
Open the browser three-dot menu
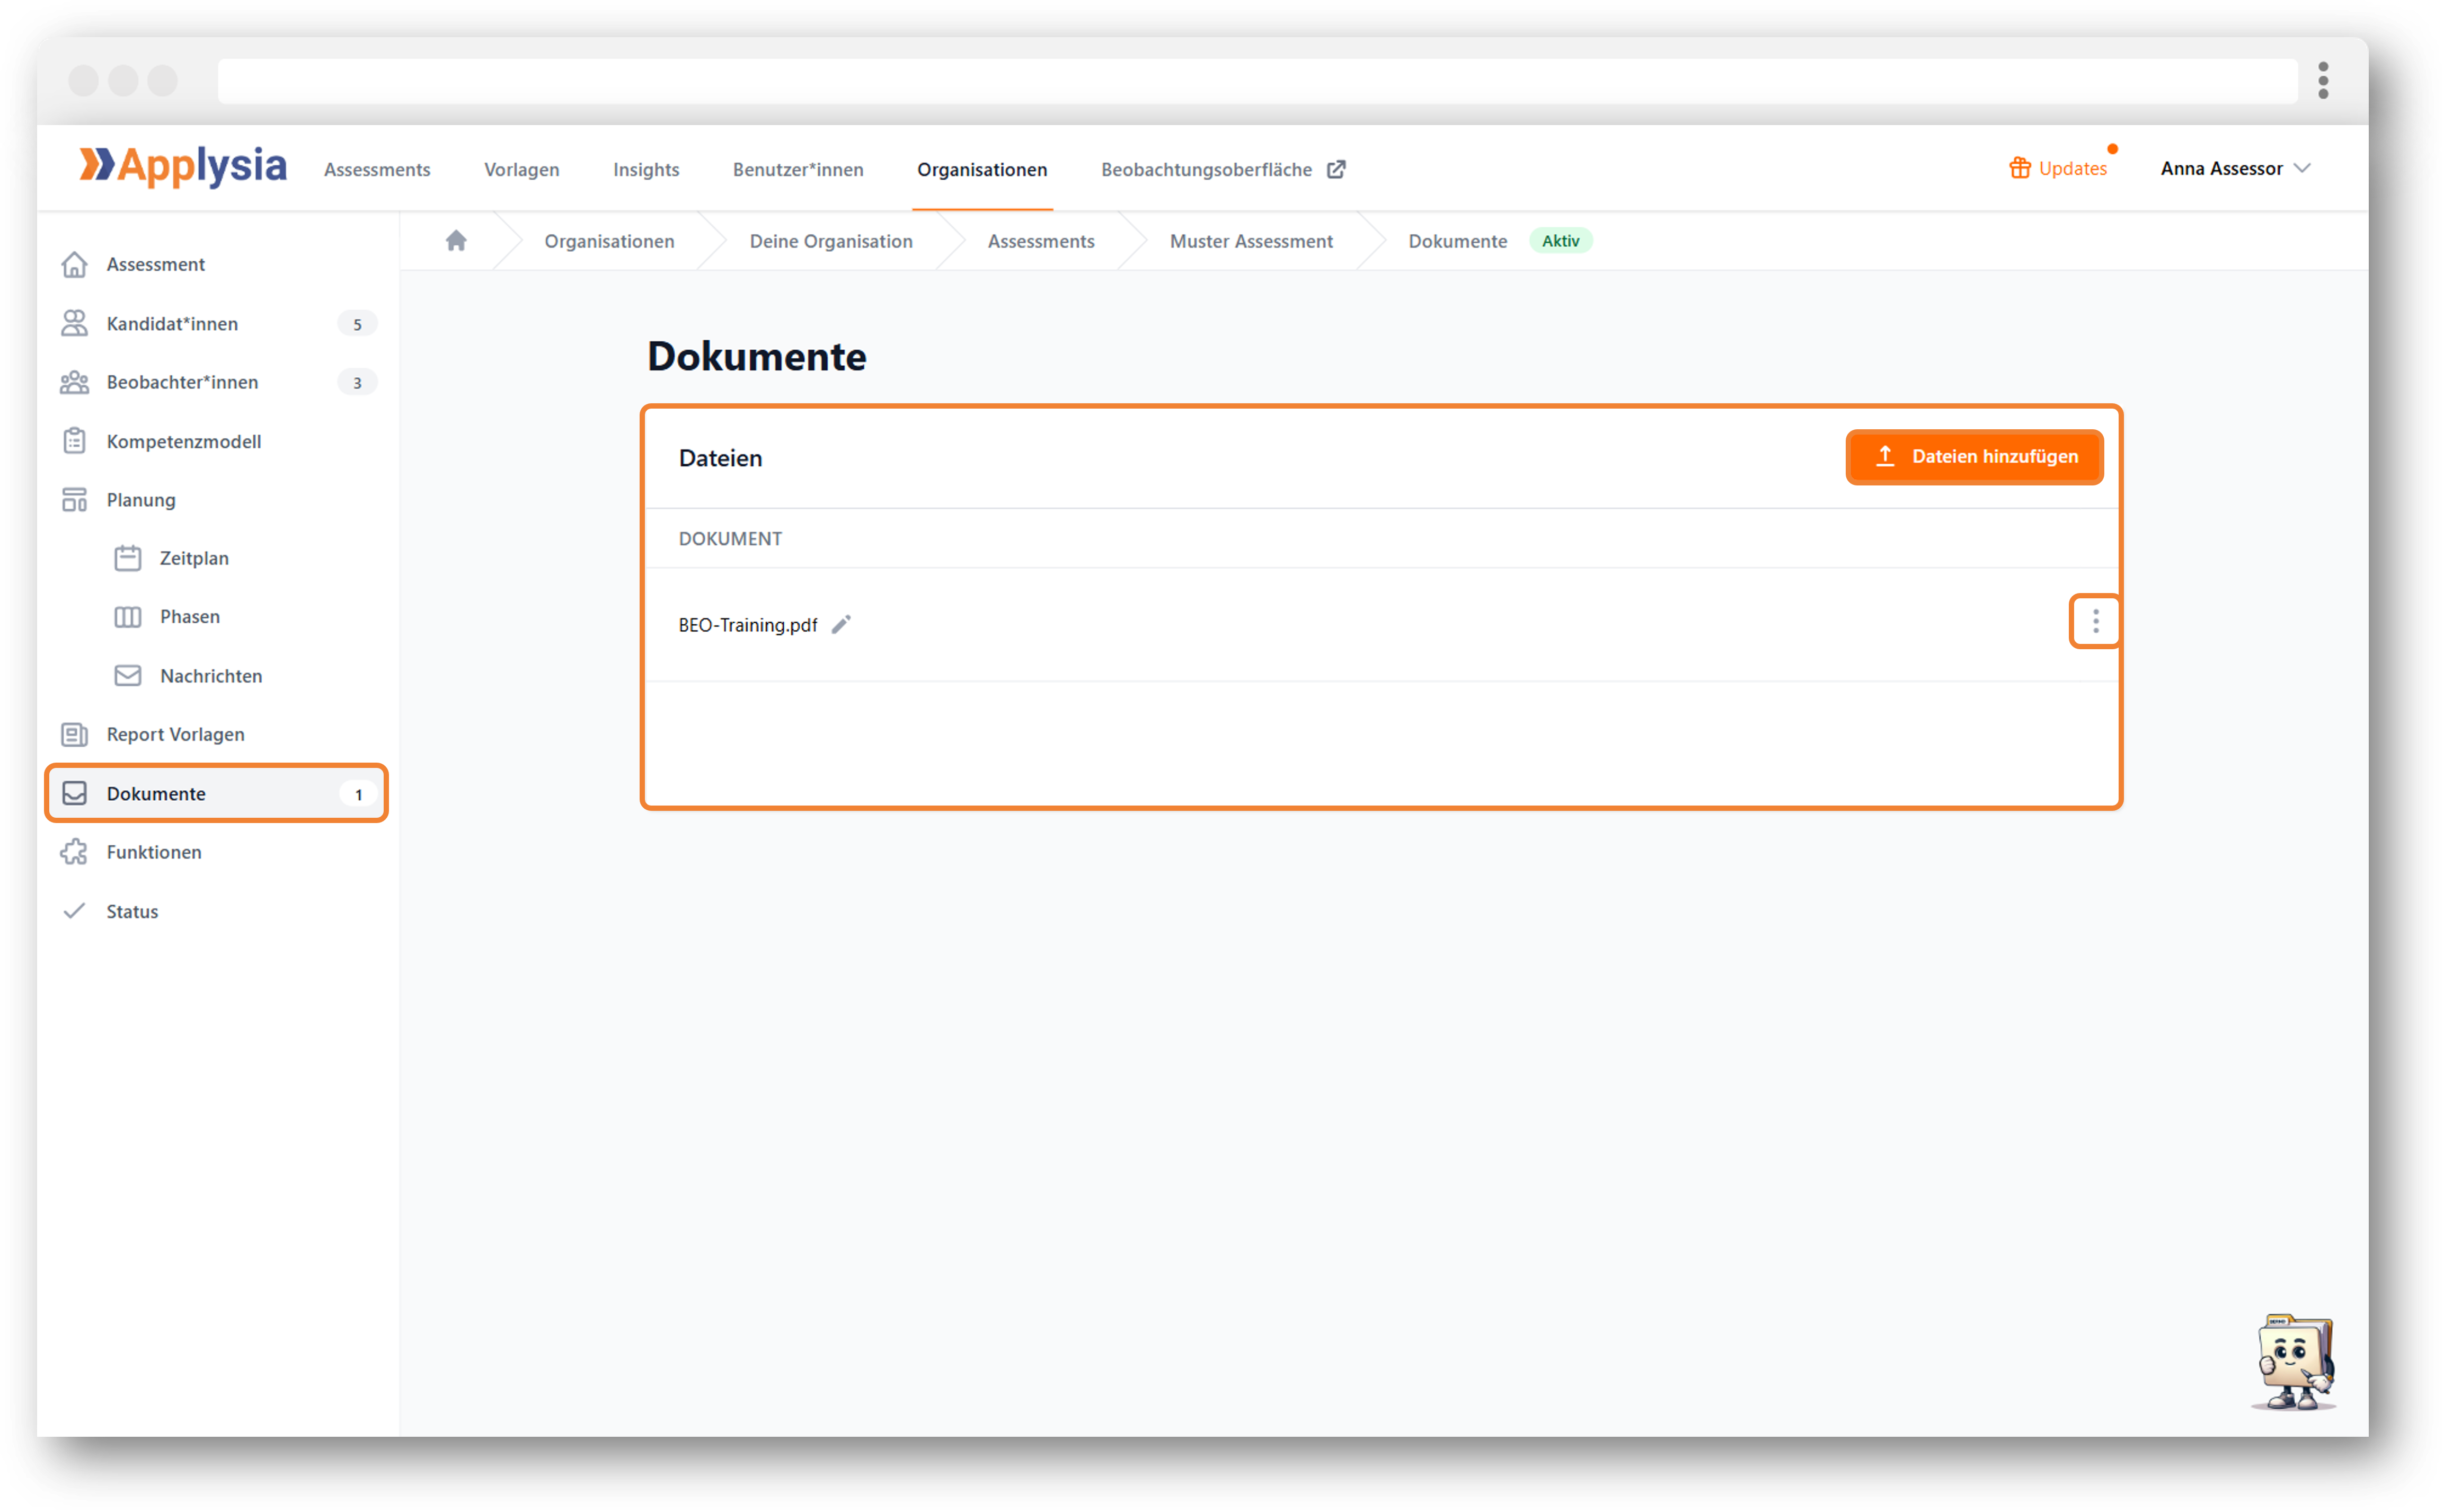2323,81
